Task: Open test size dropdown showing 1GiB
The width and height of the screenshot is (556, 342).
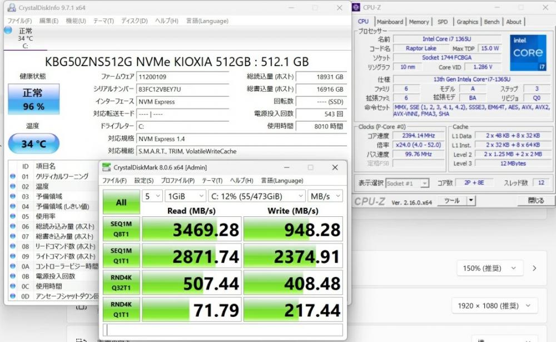Action: (x=186, y=196)
